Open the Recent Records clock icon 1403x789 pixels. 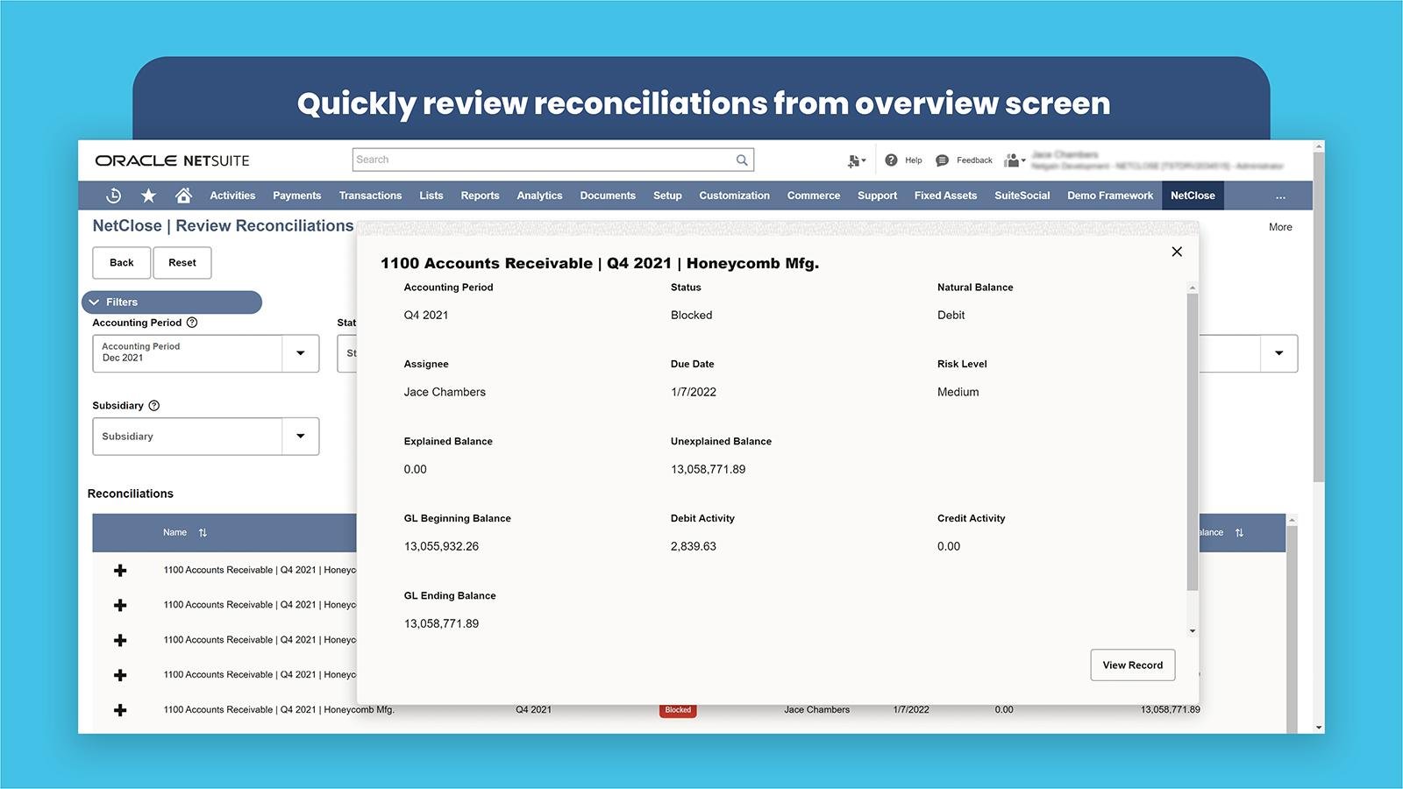pos(113,195)
